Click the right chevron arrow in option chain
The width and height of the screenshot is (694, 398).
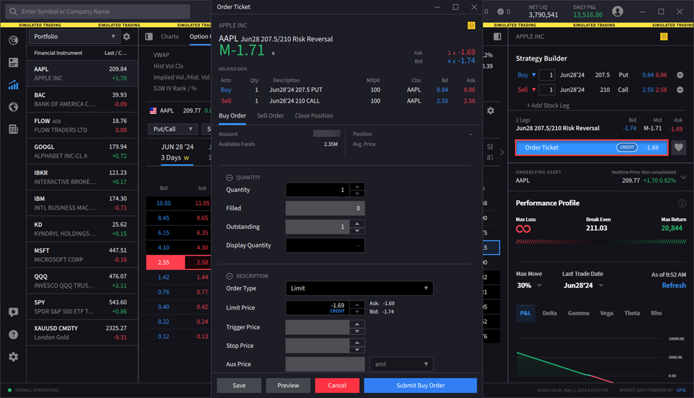tap(502, 152)
